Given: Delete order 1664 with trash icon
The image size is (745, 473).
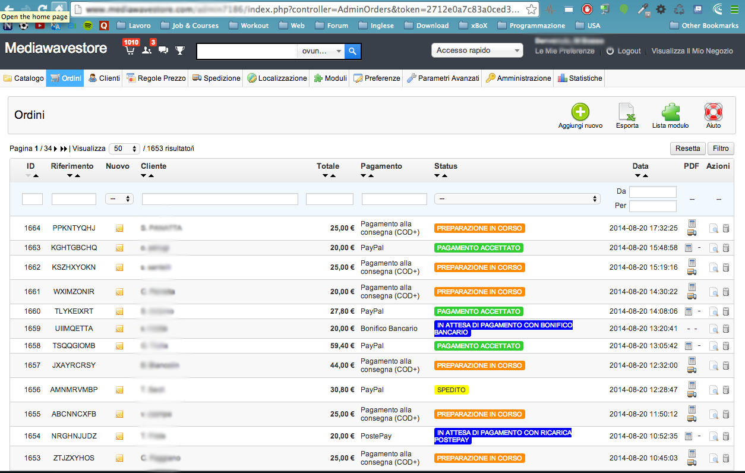Looking at the screenshot, I should pyautogui.click(x=726, y=228).
